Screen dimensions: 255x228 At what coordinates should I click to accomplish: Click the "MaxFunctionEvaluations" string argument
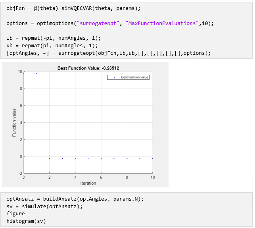click(x=163, y=23)
